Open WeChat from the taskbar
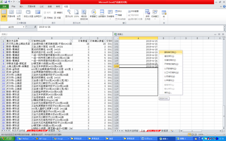The height and width of the screenshot is (141, 226). [x=25, y=139]
